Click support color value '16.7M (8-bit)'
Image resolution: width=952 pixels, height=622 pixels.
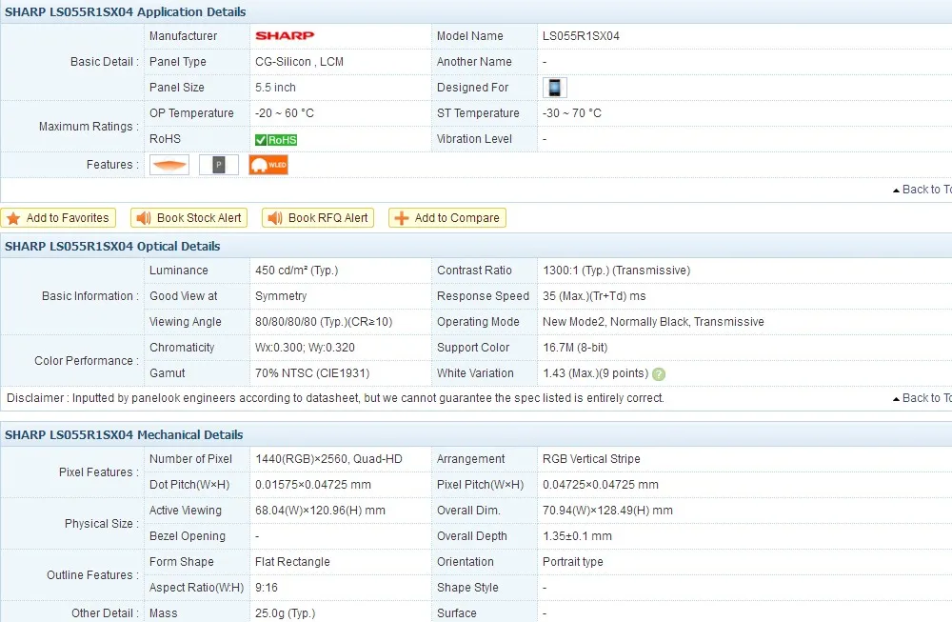coord(575,348)
